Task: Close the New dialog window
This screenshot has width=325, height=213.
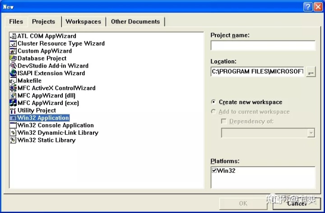Action: 318,7
